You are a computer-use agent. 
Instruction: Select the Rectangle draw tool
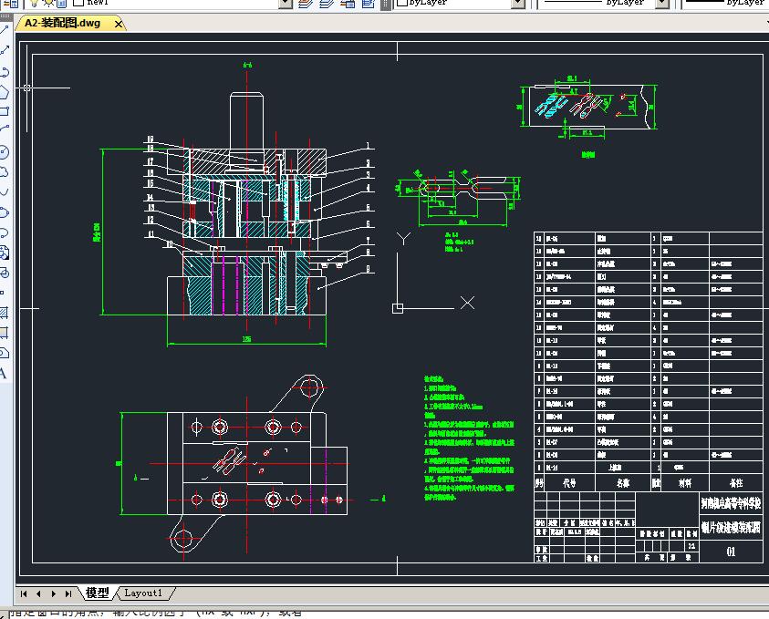[5, 111]
